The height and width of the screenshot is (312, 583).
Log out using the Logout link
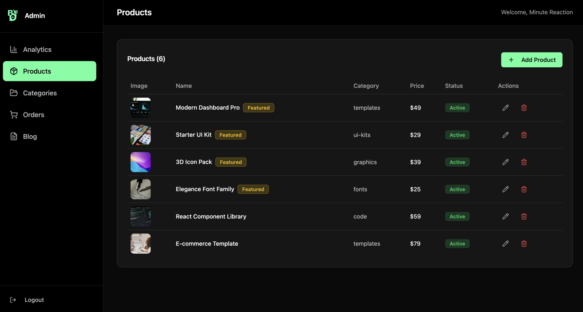tap(34, 300)
